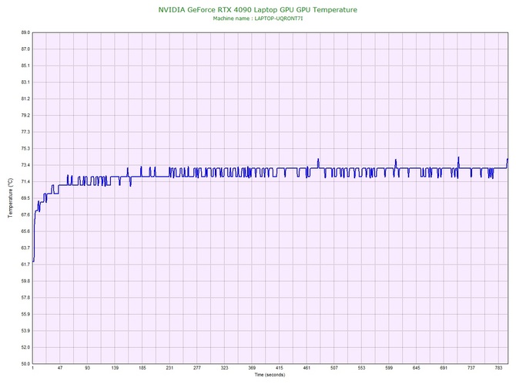Click the 'Machine name : LAPTOP-UQRONT7I' subtitle
The image size is (516, 388).
[x=258, y=19]
